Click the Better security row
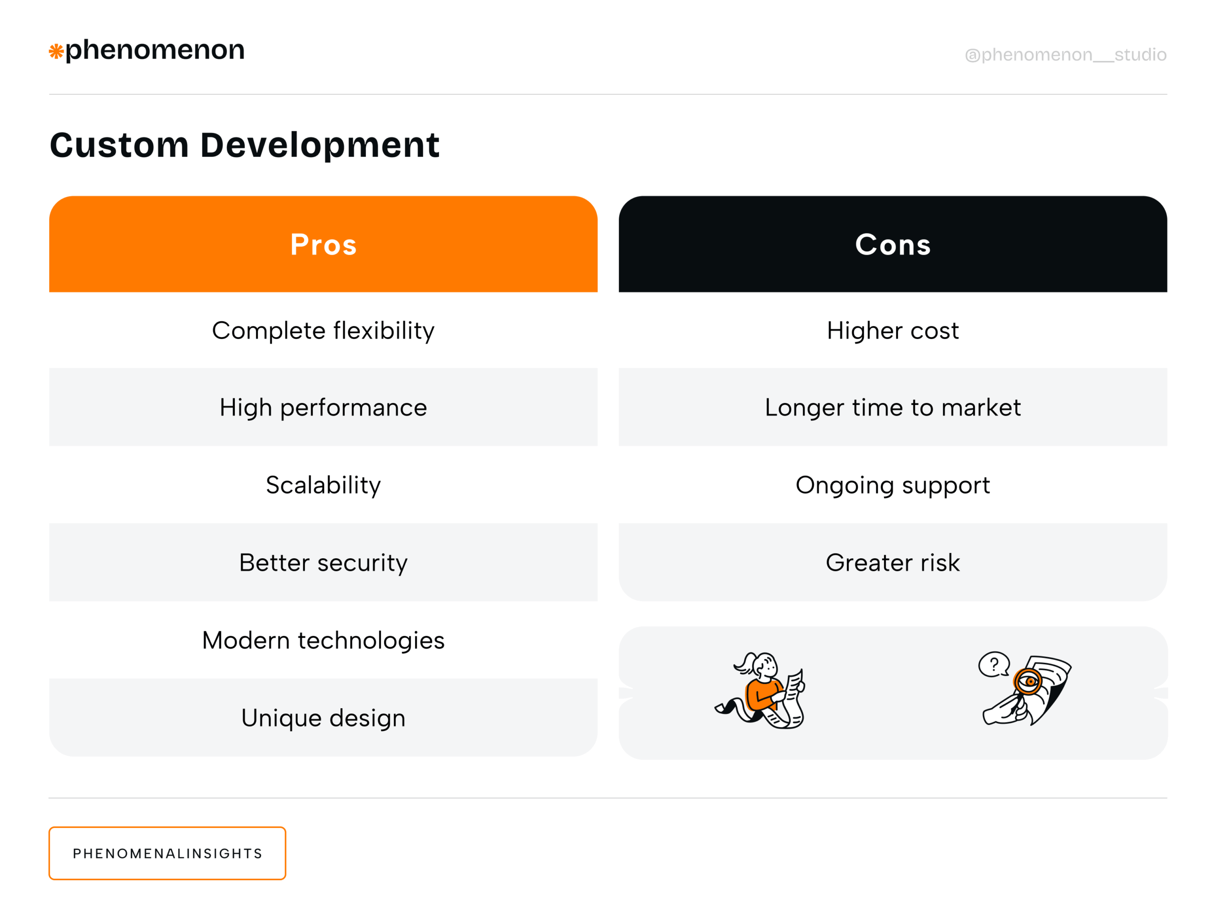Screen dimensions: 1212x909 [x=323, y=562]
